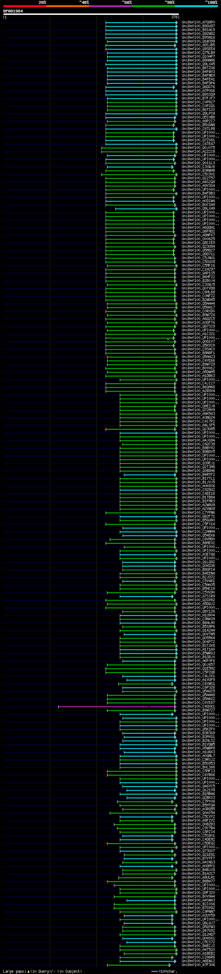221x974 pixels.
Task: Click the red 20% identity legend segment
Action: (x=25, y=7)
